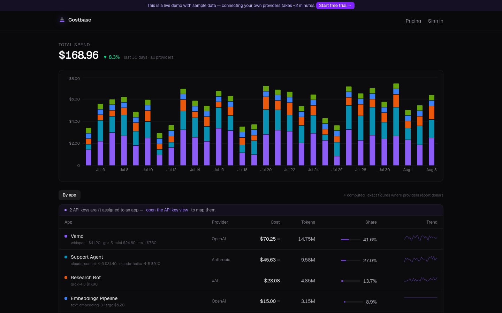This screenshot has width=502, height=313.
Task: Select the Embeddings Pipeline app row
Action: [251, 302]
